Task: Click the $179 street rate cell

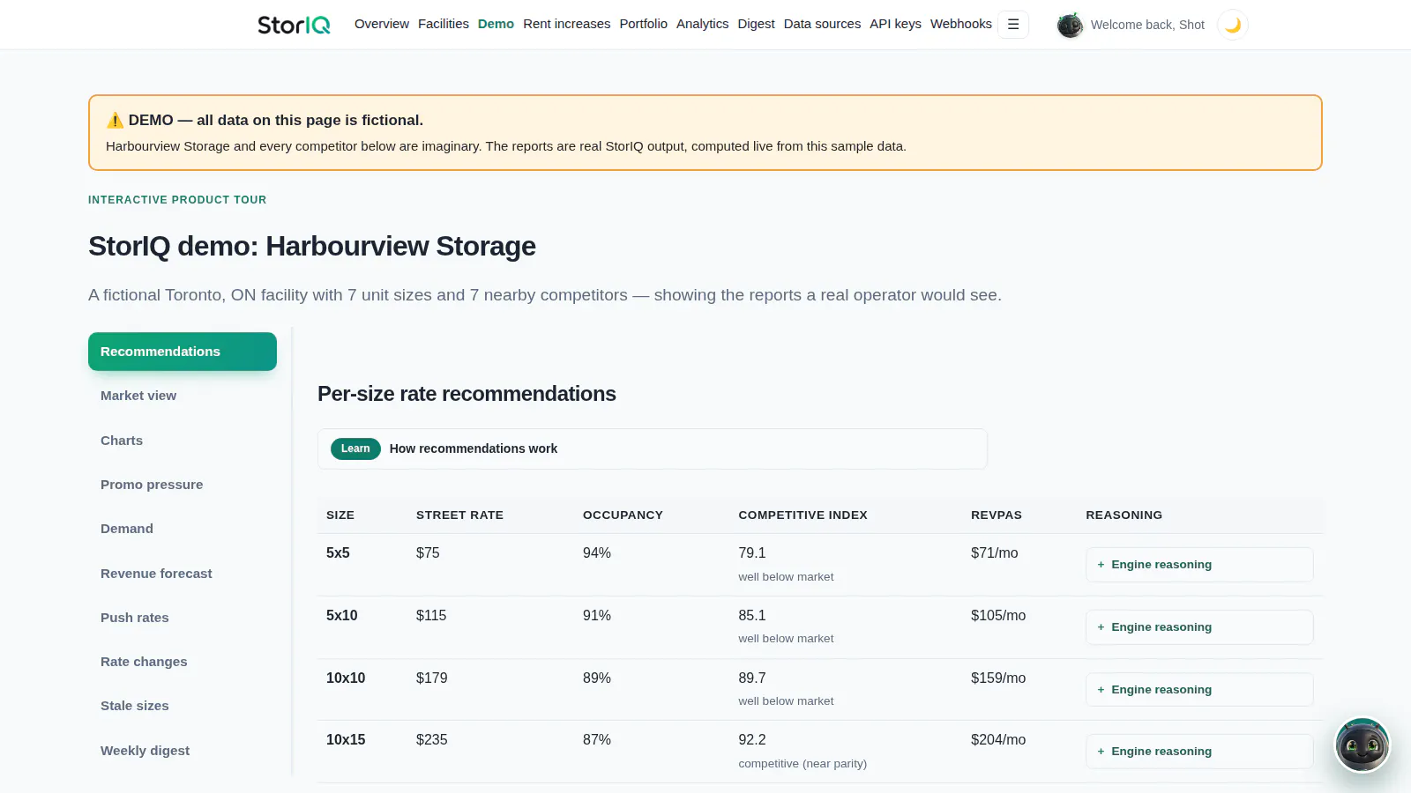Action: [x=432, y=678]
